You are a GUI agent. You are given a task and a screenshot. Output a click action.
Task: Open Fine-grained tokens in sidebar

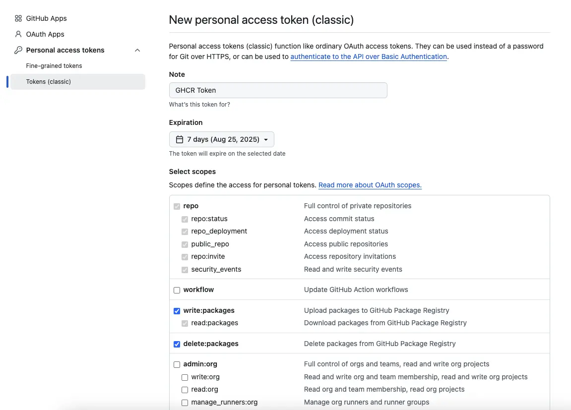(x=54, y=66)
